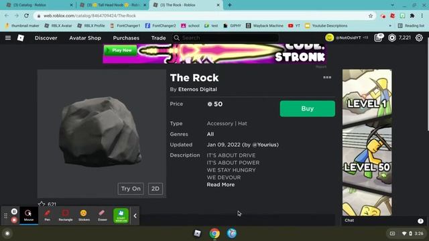Open the Chrome extensions puzzle icon

[412, 16]
